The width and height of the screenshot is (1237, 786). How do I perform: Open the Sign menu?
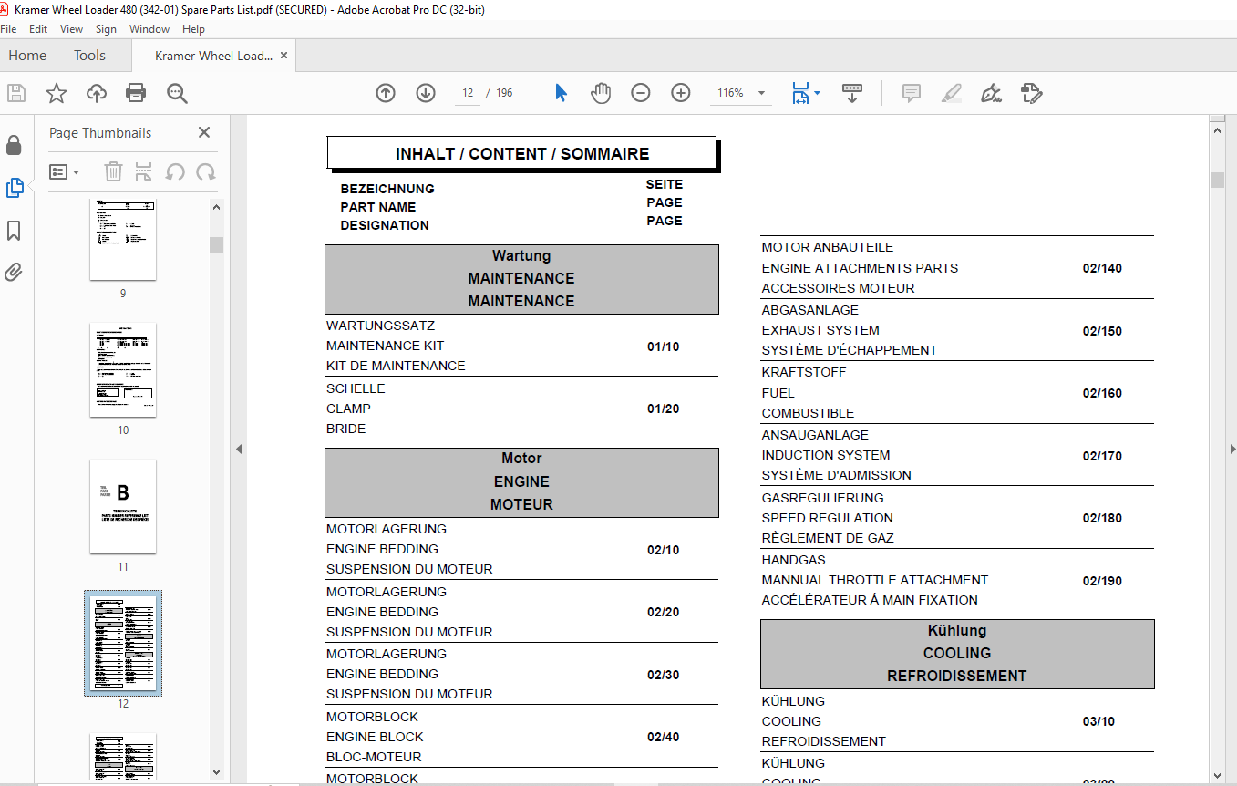click(x=106, y=29)
